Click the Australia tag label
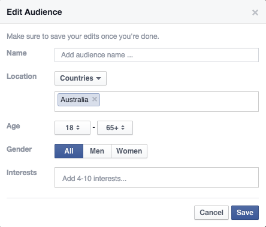Screen dimensions: 266x227 click(74, 100)
